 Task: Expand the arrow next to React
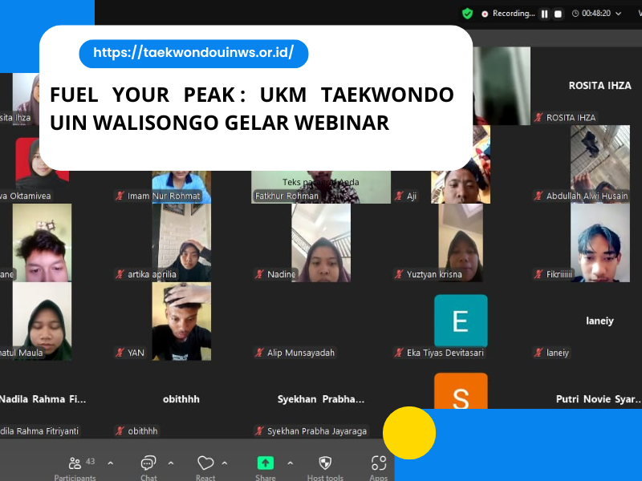225,463
